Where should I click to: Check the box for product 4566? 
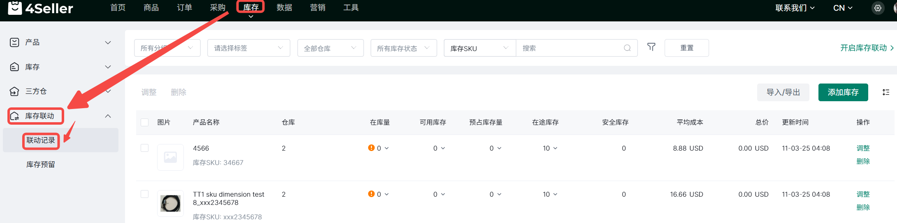pyautogui.click(x=144, y=148)
